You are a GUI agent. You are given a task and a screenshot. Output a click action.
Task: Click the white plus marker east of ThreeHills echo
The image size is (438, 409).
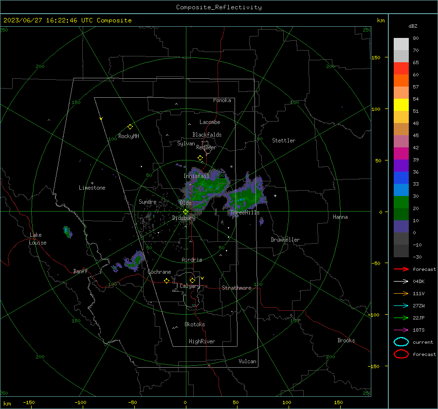[275, 196]
